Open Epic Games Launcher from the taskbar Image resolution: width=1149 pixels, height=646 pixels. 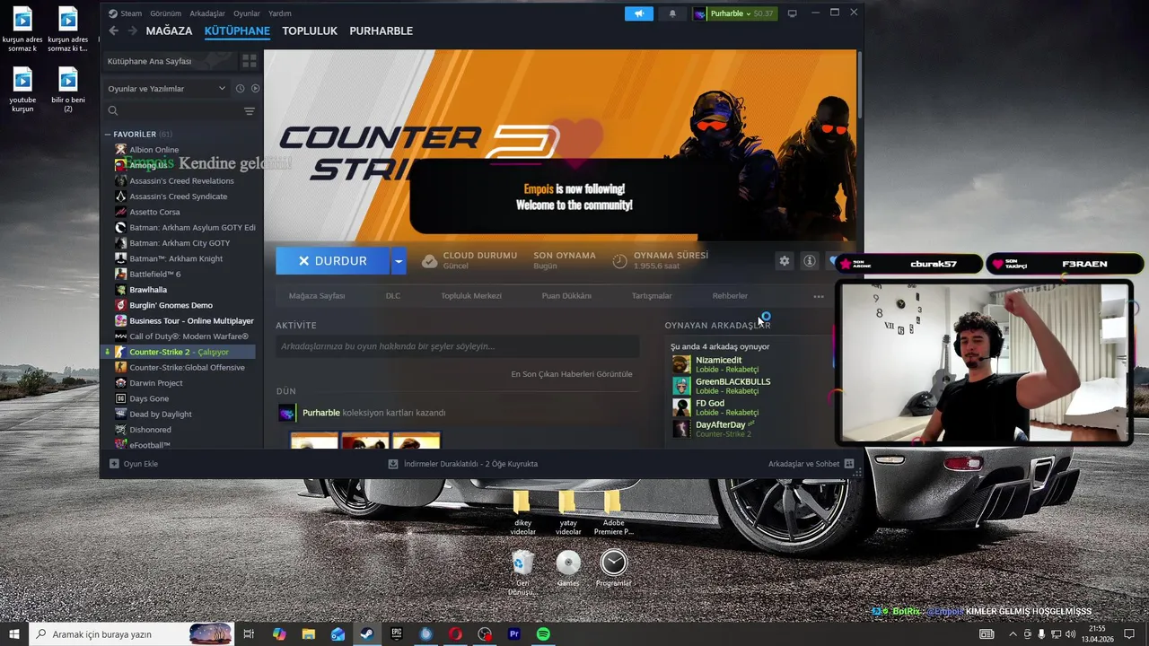pyautogui.click(x=396, y=634)
